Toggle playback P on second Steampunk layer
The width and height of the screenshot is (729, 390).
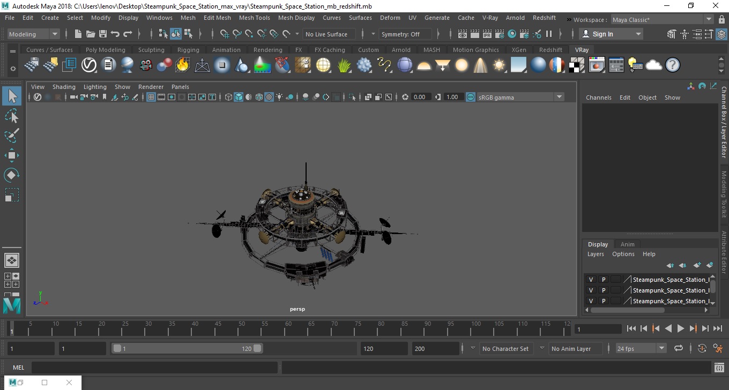(x=604, y=290)
